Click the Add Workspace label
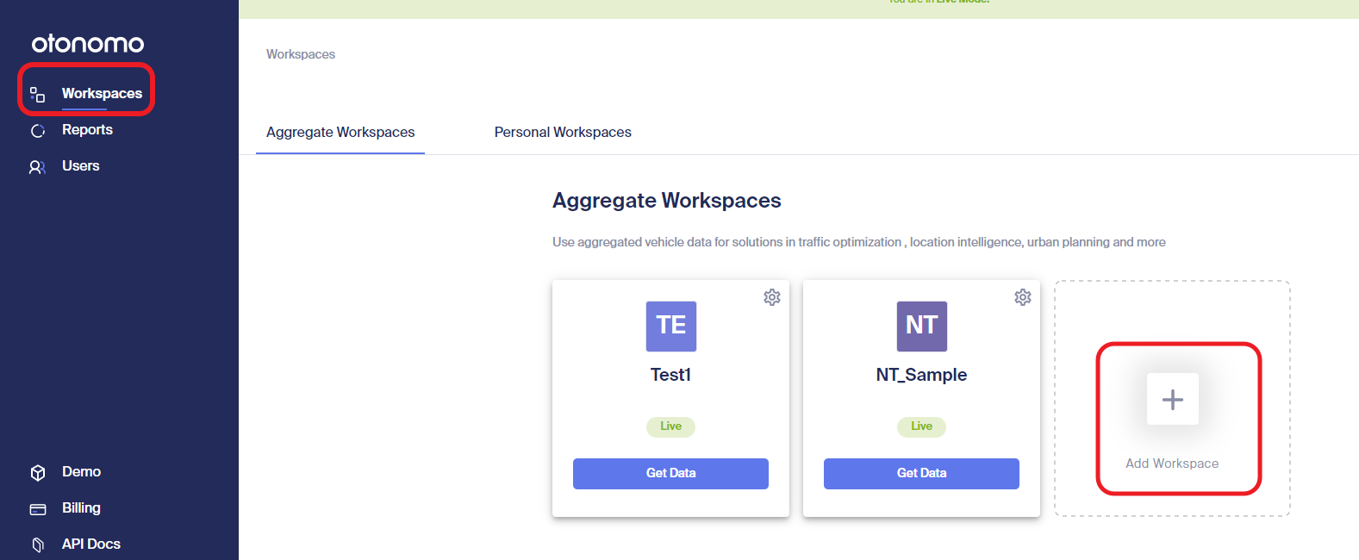 pos(1172,464)
